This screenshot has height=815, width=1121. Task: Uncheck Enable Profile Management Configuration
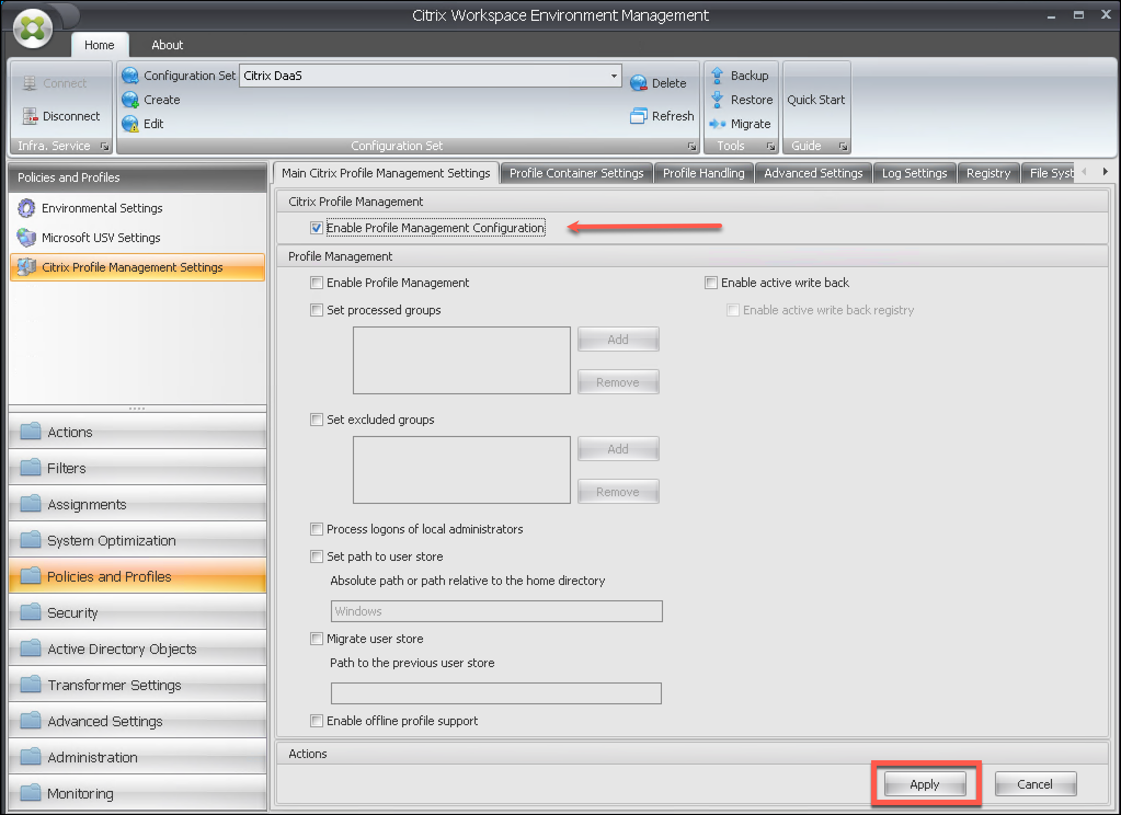point(317,228)
